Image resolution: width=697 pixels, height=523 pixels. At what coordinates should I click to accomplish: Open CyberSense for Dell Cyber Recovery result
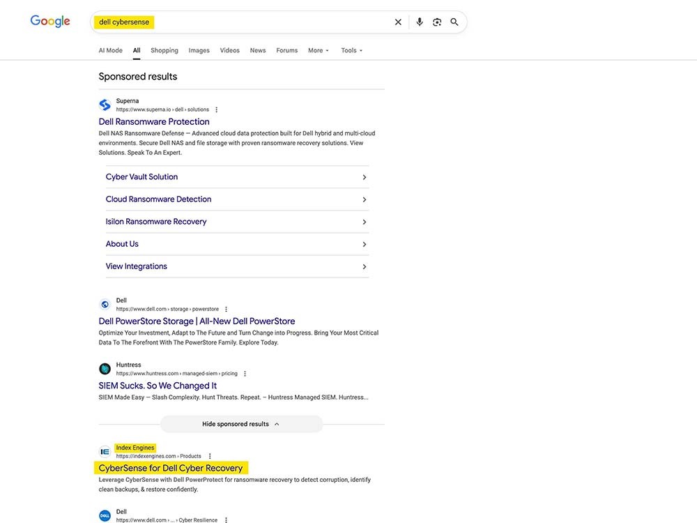(171, 468)
